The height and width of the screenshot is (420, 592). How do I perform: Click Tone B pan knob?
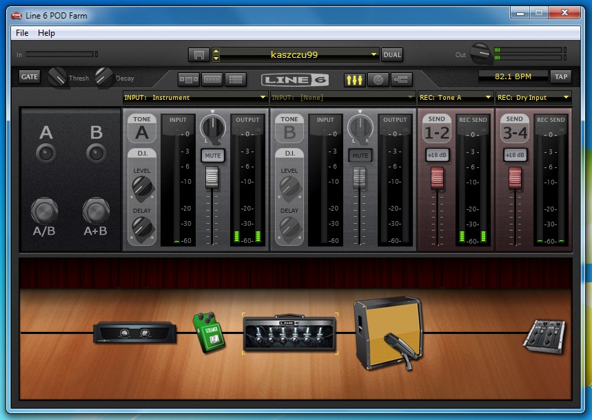(x=360, y=128)
